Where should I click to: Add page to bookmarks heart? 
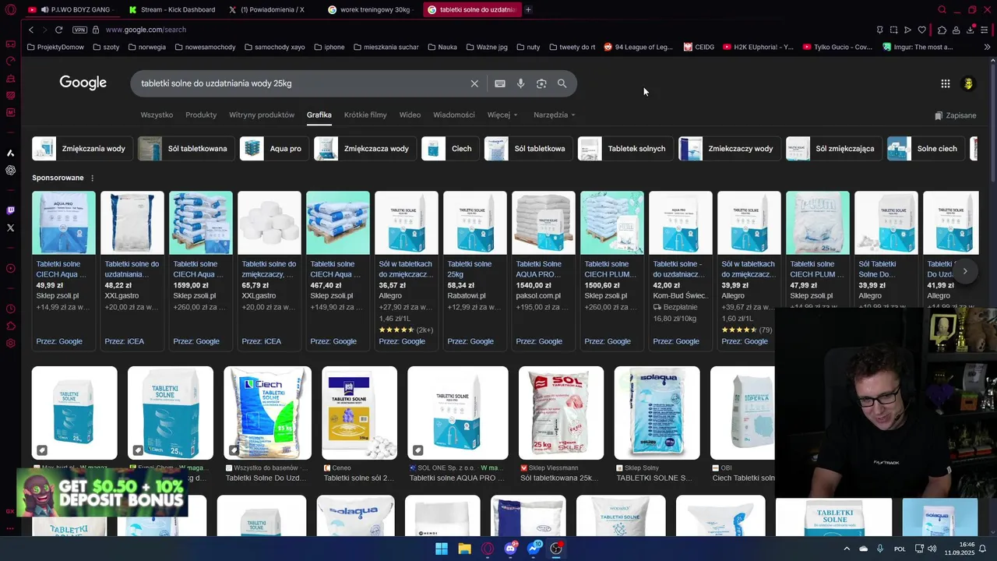pyautogui.click(x=921, y=30)
